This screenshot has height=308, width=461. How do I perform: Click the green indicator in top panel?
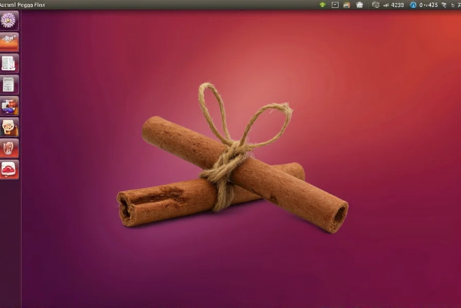323,5
